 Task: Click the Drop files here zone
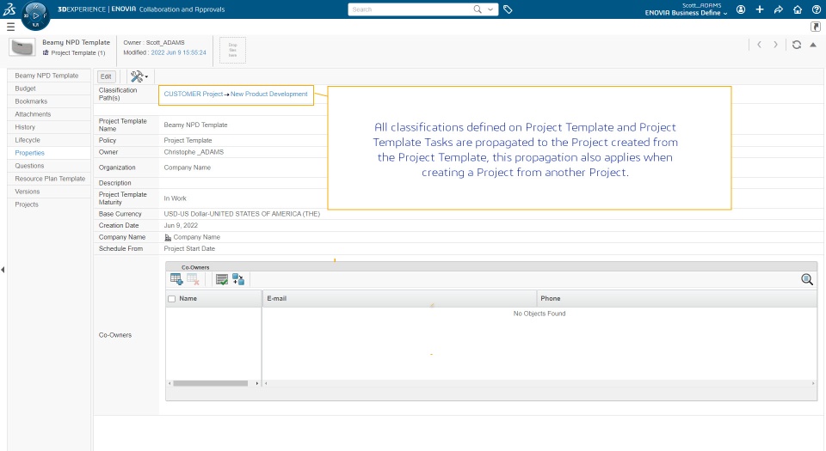[232, 51]
